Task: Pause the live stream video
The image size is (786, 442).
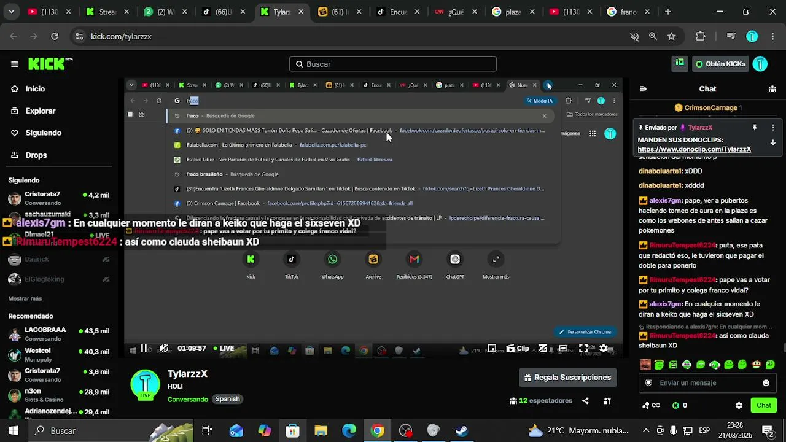Action: (x=144, y=349)
